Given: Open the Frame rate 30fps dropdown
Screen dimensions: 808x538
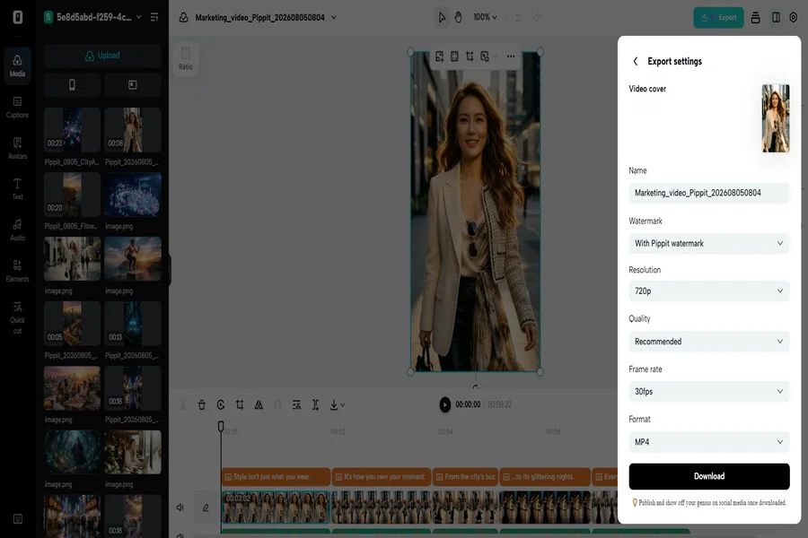Looking at the screenshot, I should coord(709,391).
